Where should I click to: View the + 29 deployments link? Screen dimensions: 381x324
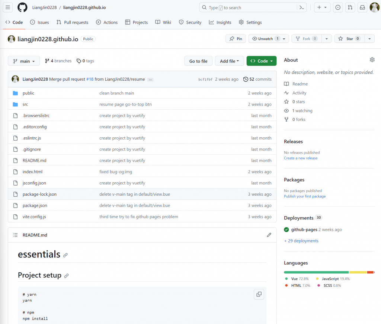click(301, 241)
